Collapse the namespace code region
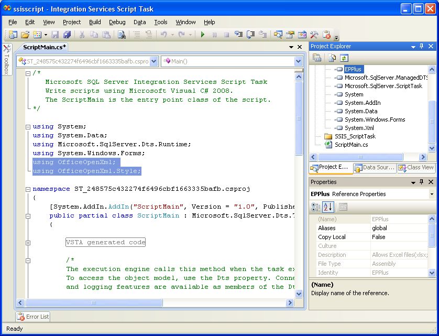Image resolution: width=439 pixels, height=336 pixels. tap(28, 189)
